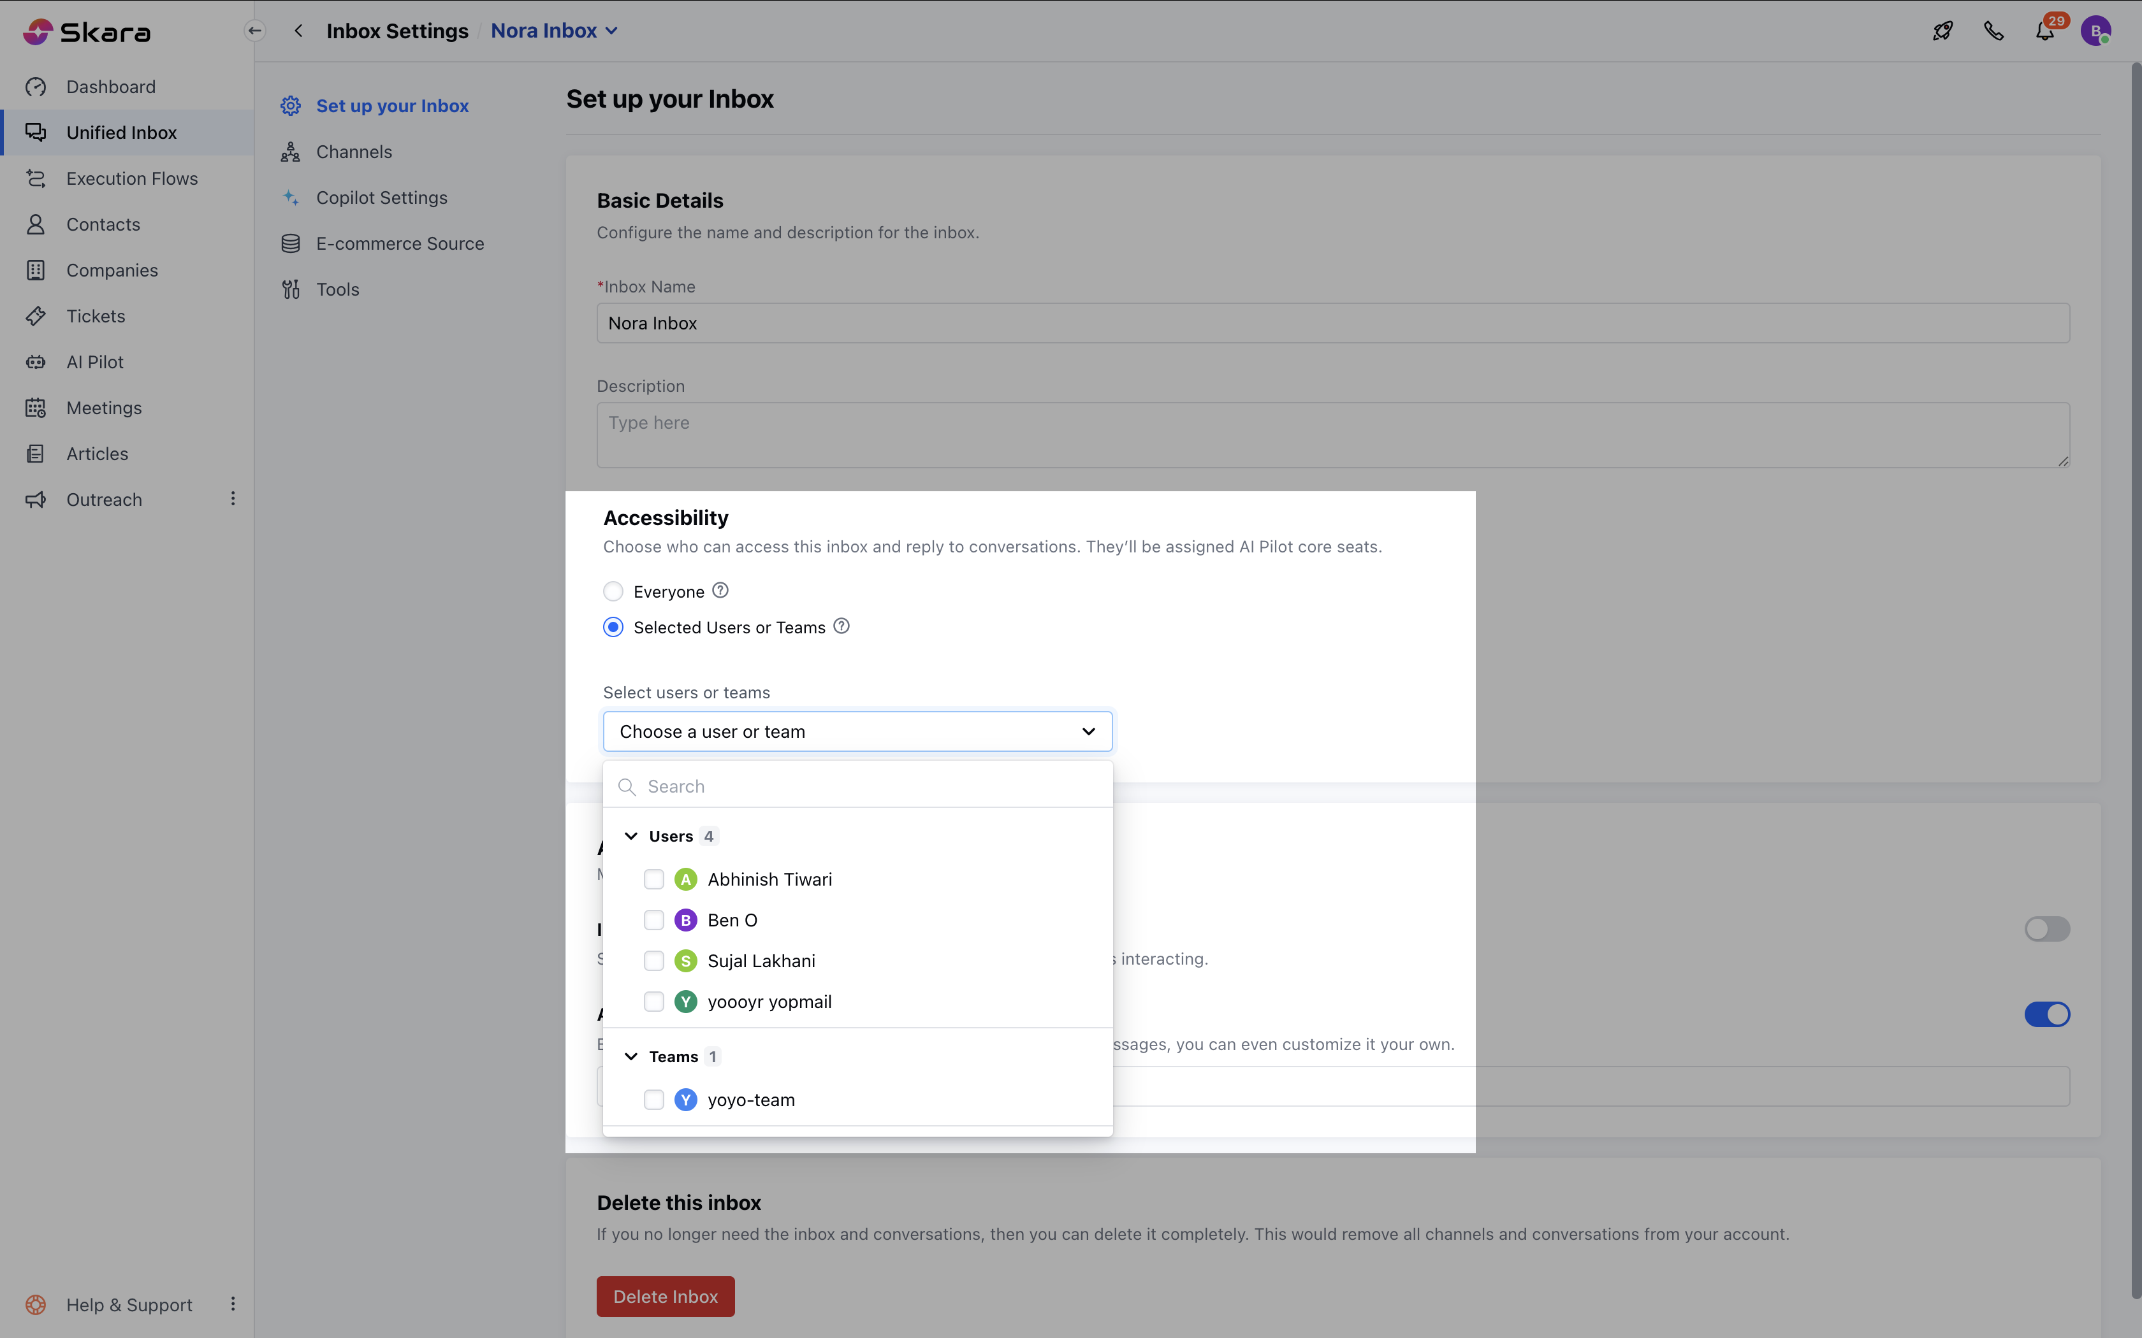This screenshot has width=2142, height=1338.
Task: Click the Delete Inbox button
Action: point(665,1295)
